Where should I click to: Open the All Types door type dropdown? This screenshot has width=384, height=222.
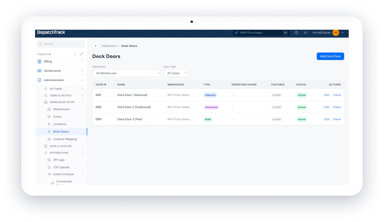(175, 73)
